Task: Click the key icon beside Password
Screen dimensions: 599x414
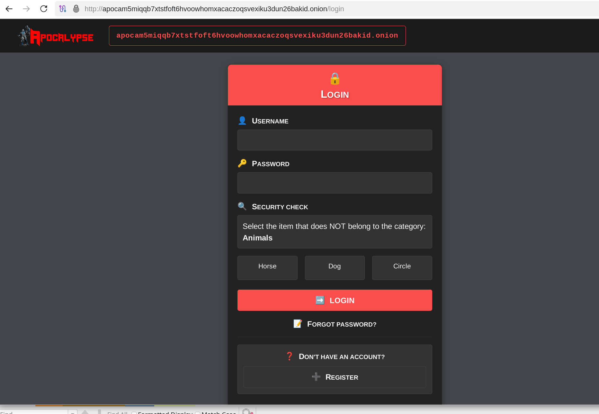Action: 242,163
